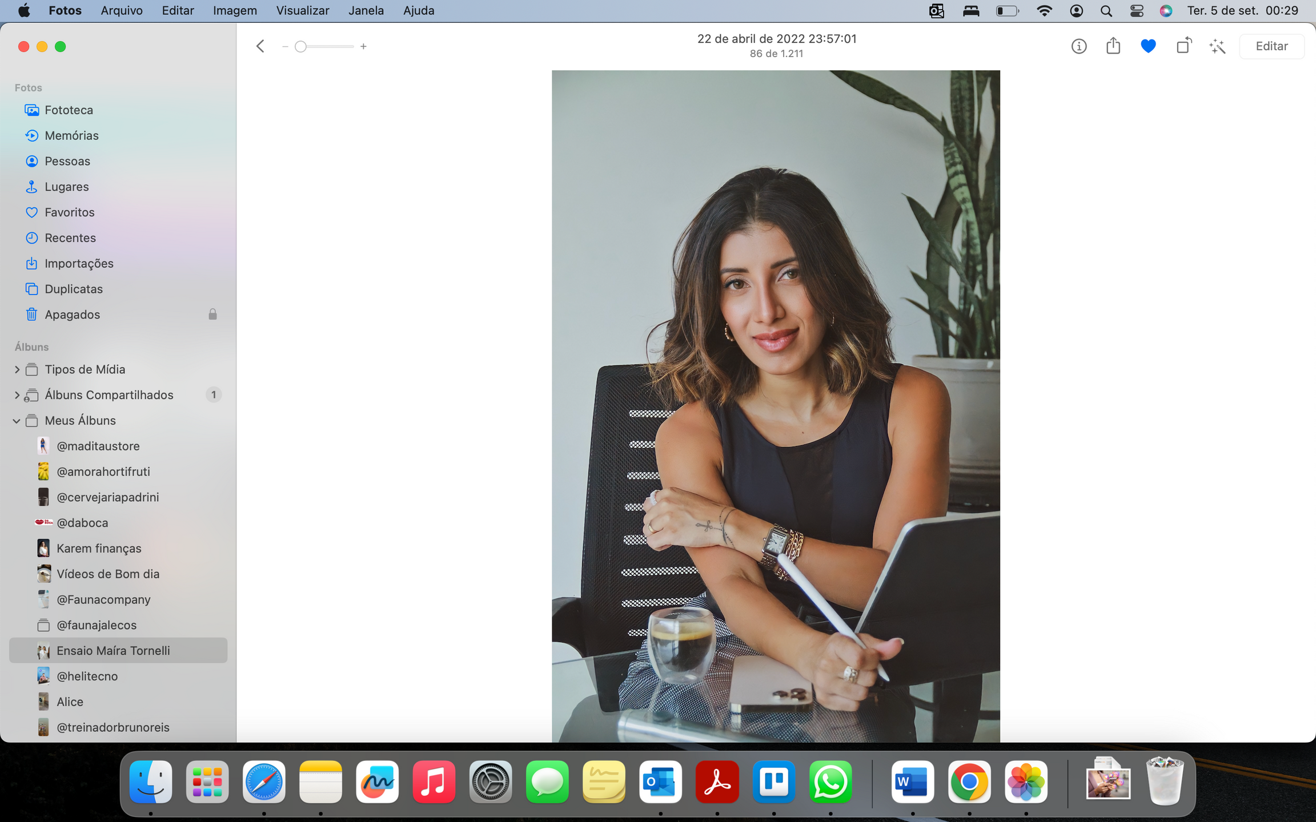Open the Apple menu

click(x=24, y=10)
